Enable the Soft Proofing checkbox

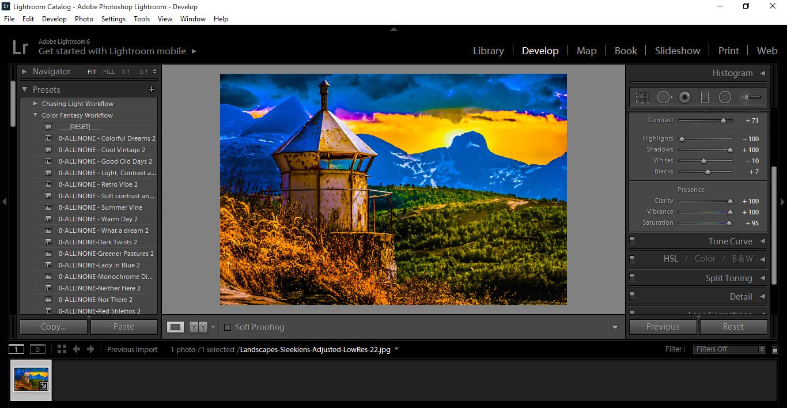click(x=228, y=327)
